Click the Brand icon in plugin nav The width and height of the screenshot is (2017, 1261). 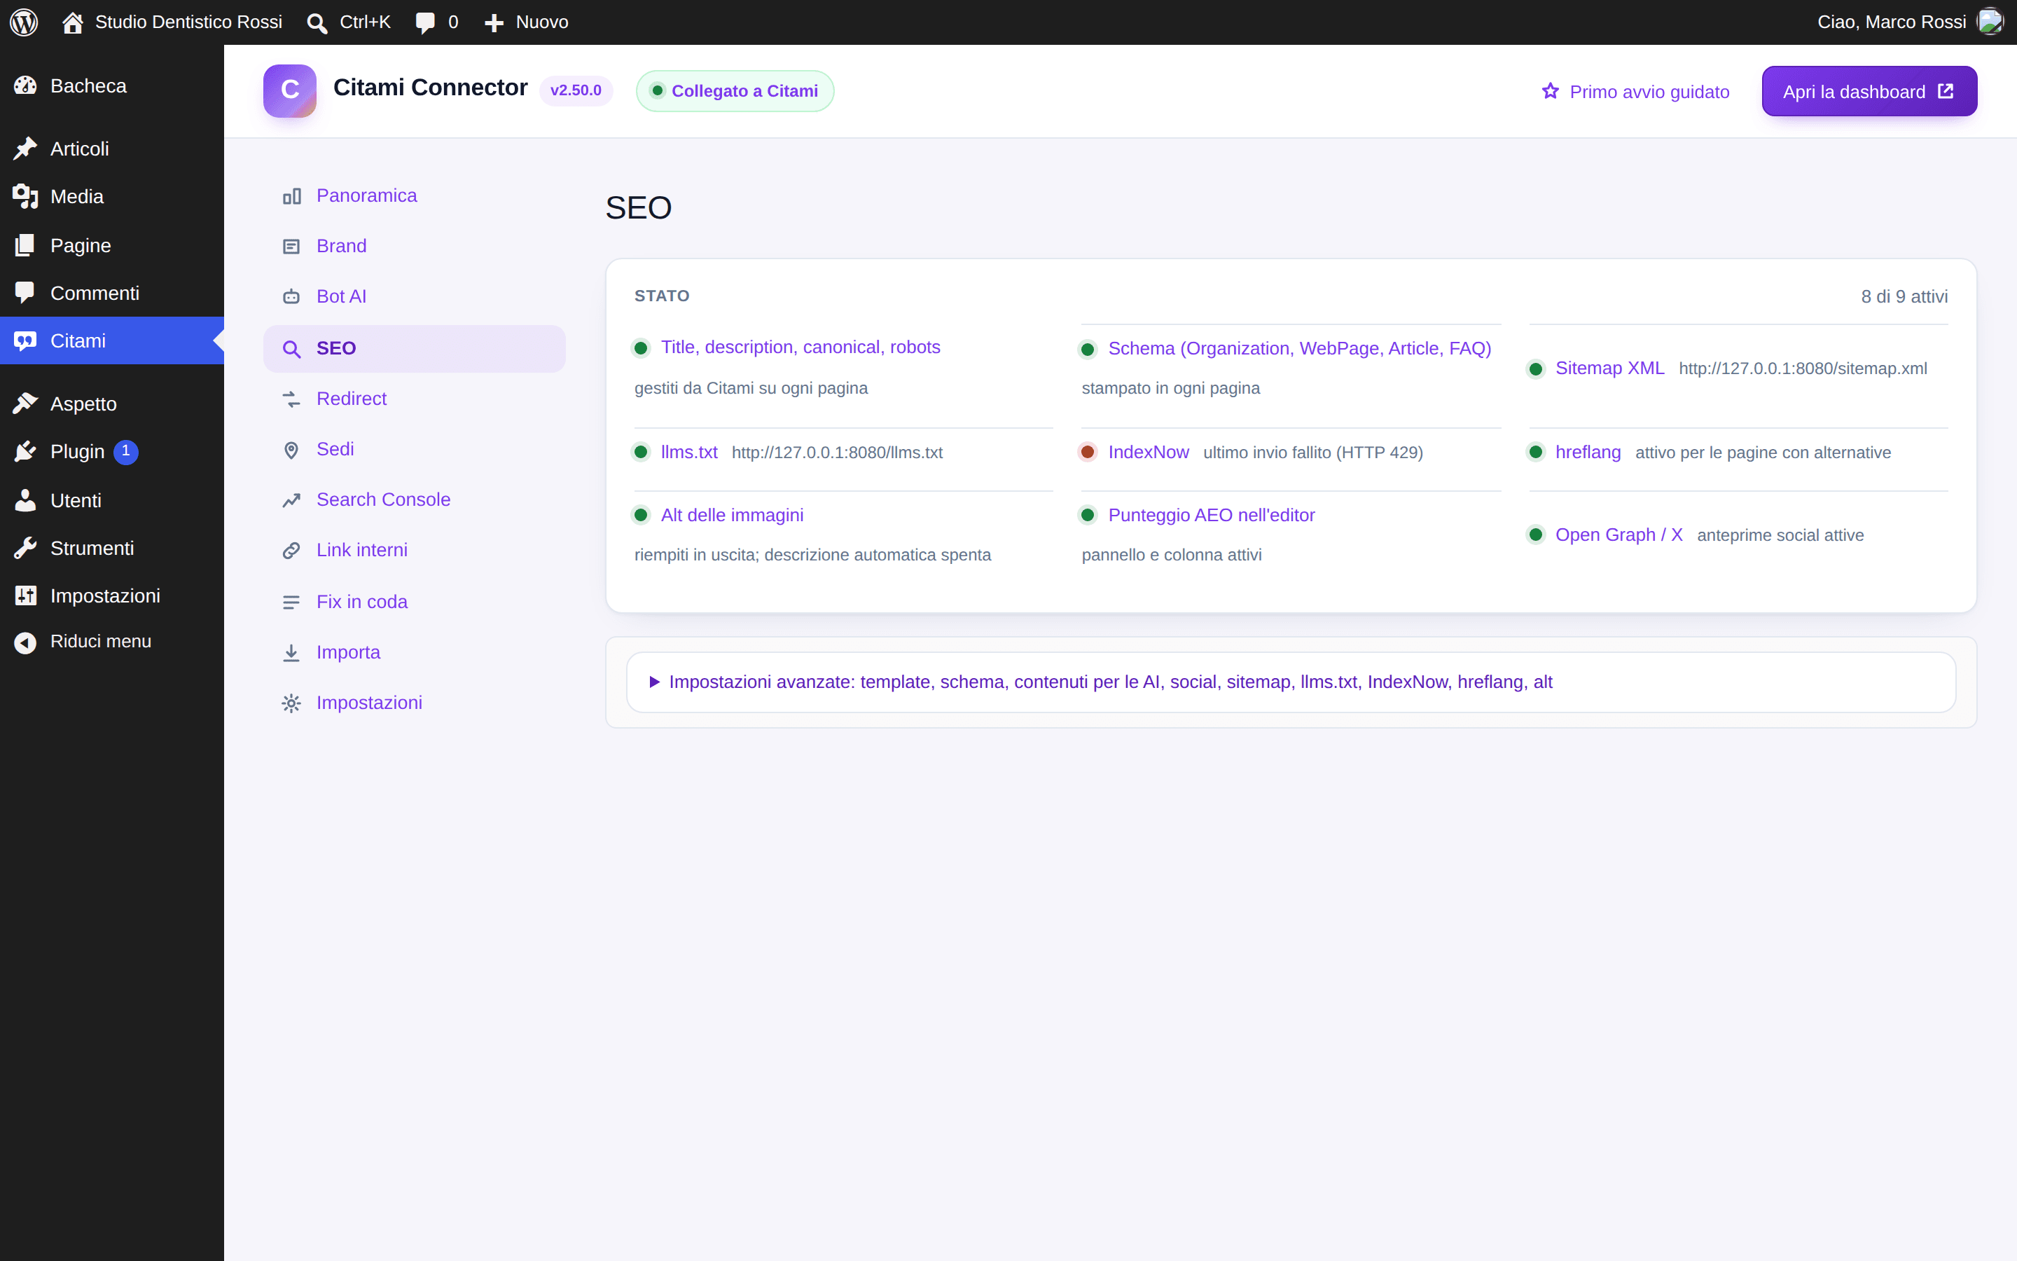pos(292,247)
